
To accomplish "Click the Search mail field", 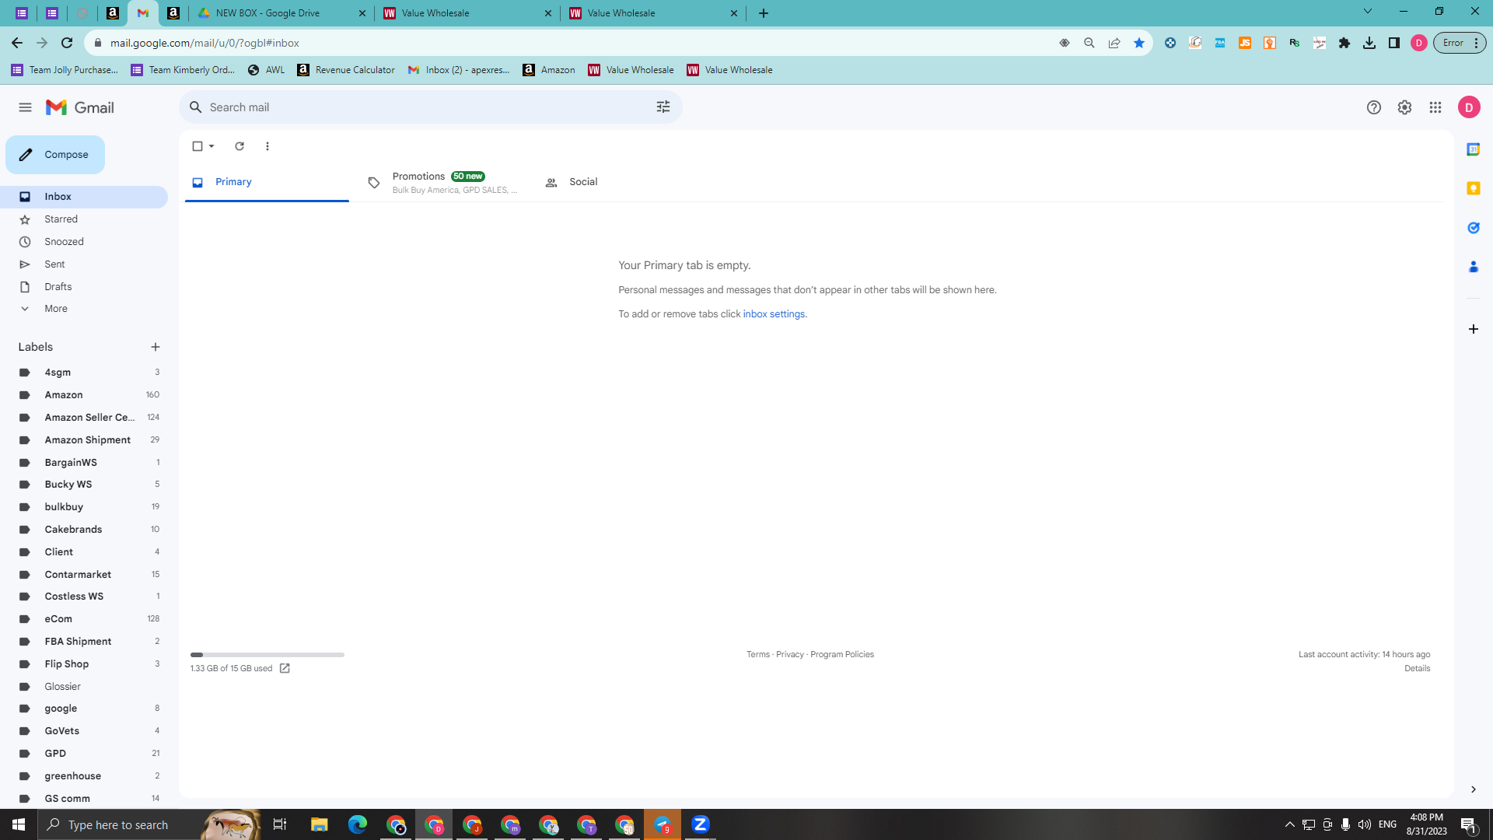I will pyautogui.click(x=431, y=107).
